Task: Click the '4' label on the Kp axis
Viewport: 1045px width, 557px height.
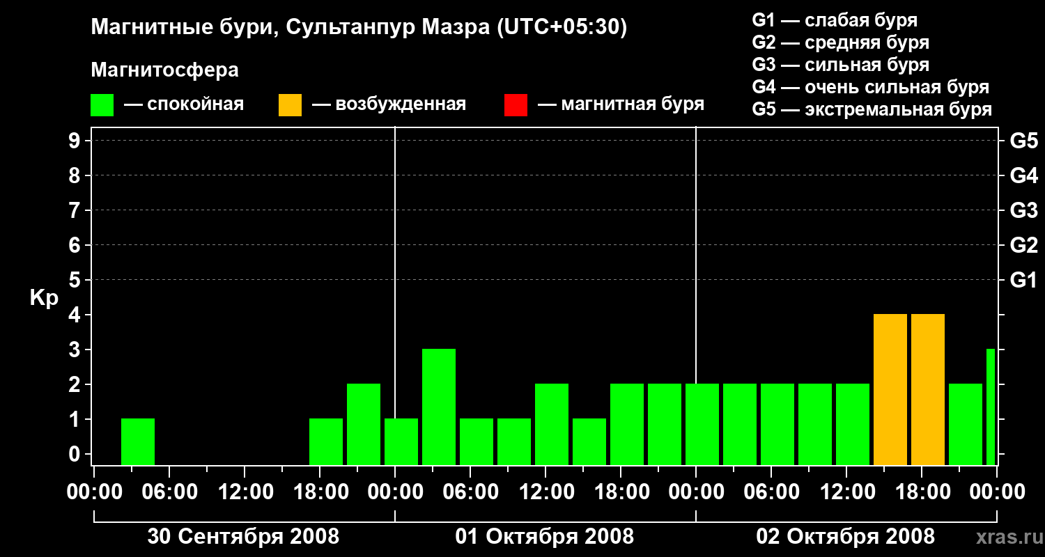Action: (x=76, y=315)
